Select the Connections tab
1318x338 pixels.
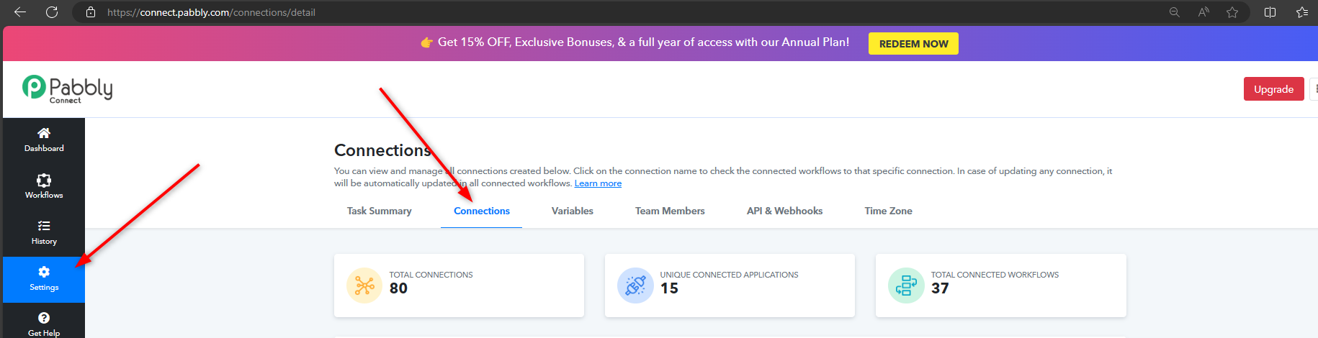482,211
